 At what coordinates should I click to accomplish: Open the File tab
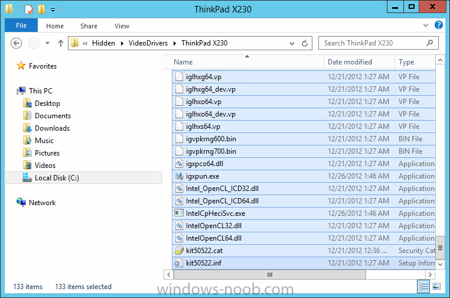coord(21,25)
